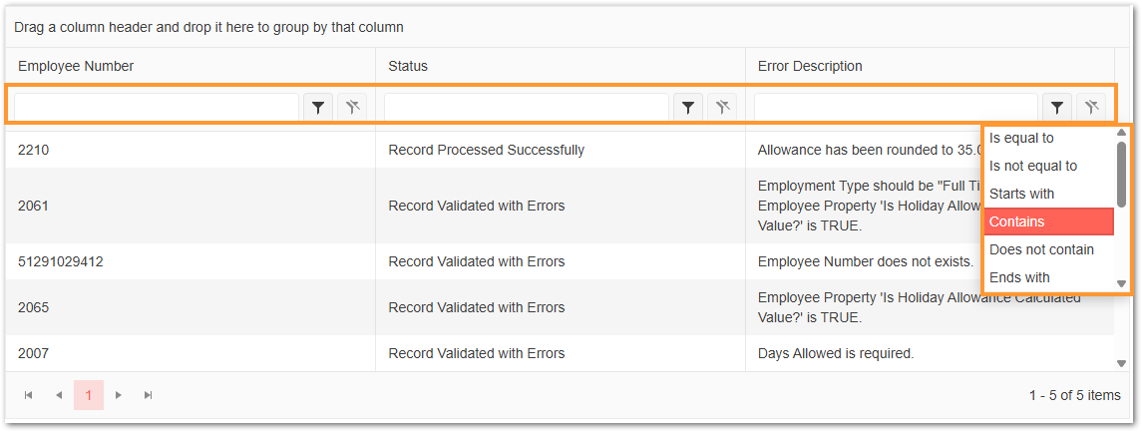
Task: Choose 'Starts with' filter operator
Action: 1049,194
